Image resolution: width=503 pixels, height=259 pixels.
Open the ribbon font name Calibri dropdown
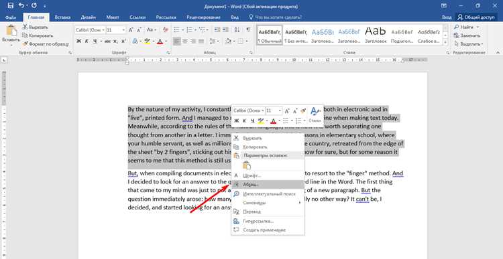(x=103, y=30)
